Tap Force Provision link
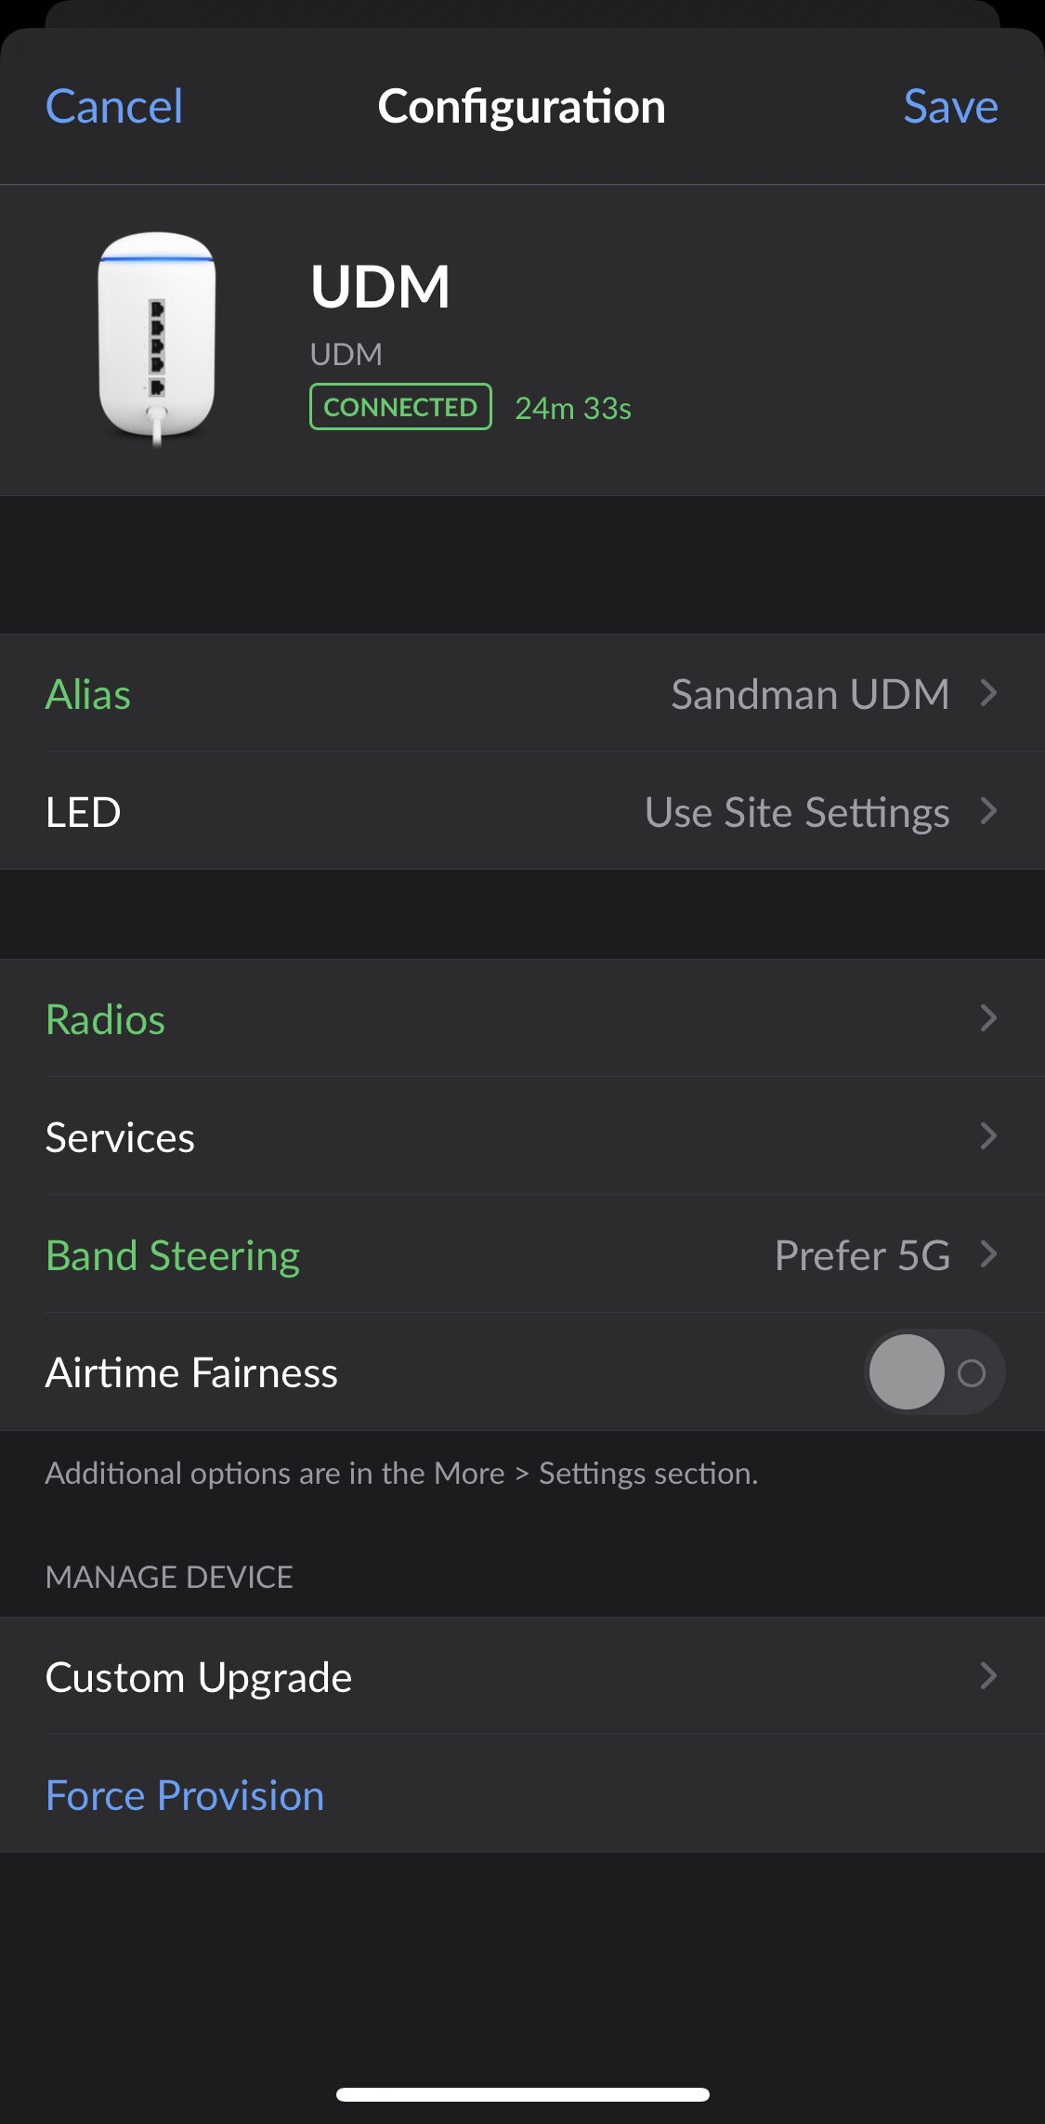Screen dimensions: 1045x2124 point(185,1795)
